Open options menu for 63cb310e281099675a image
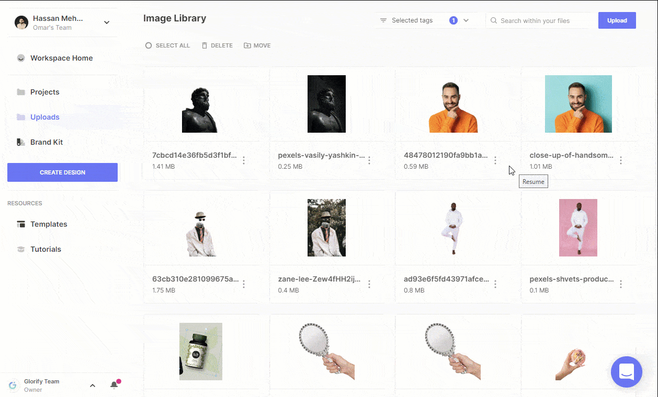Screen dimensions: 658x397 click(x=244, y=284)
